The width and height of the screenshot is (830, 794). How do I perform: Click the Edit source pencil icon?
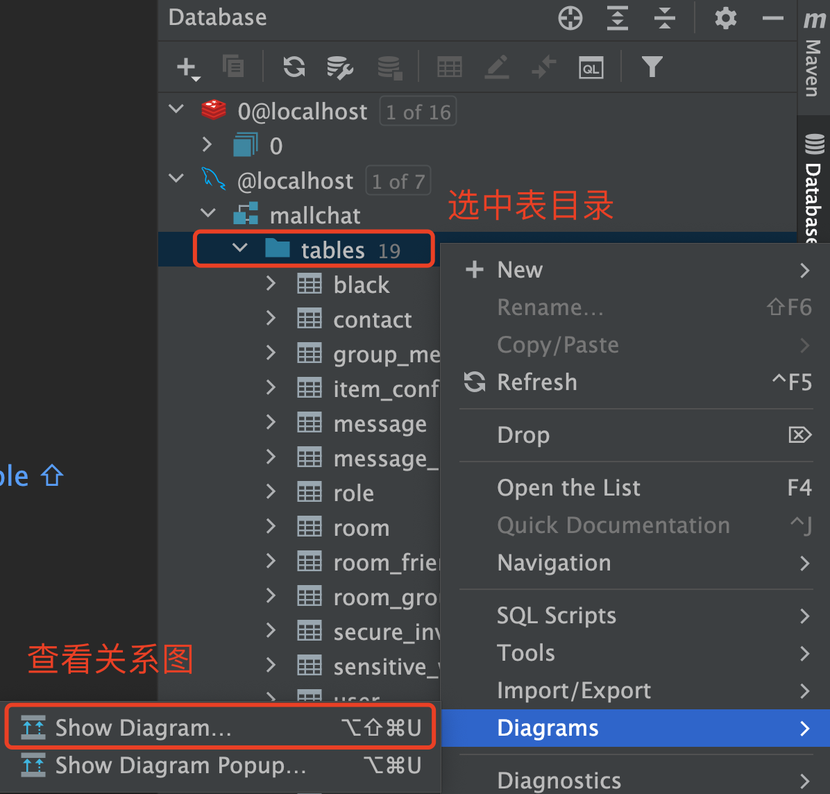(x=496, y=67)
